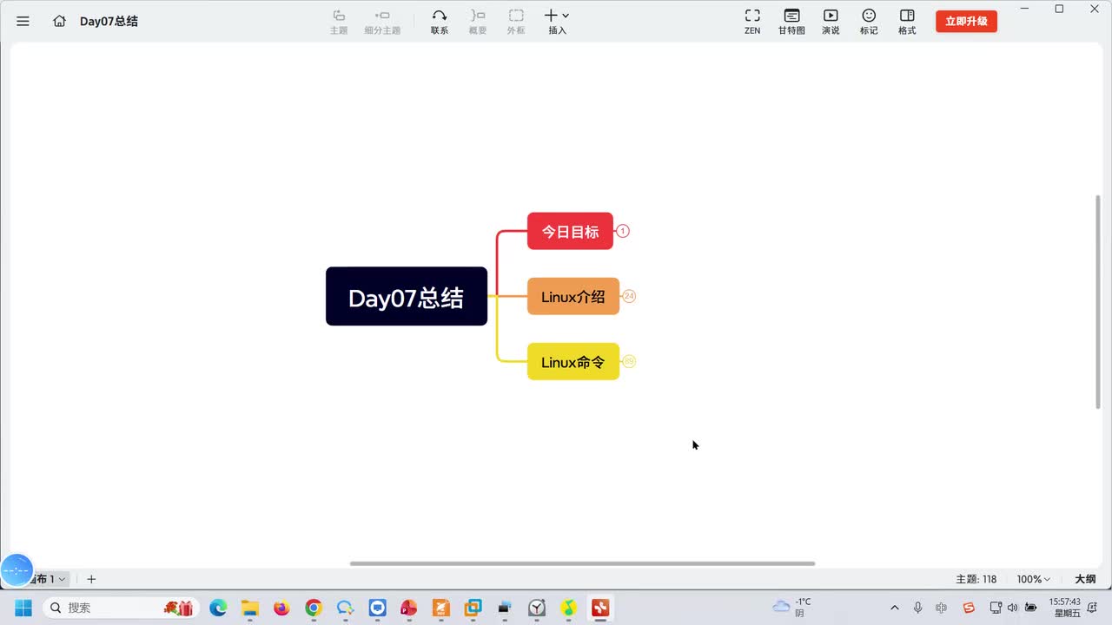Launch Google Chrome from the taskbar
Viewport: 1112px width, 625px height.
tap(314, 608)
